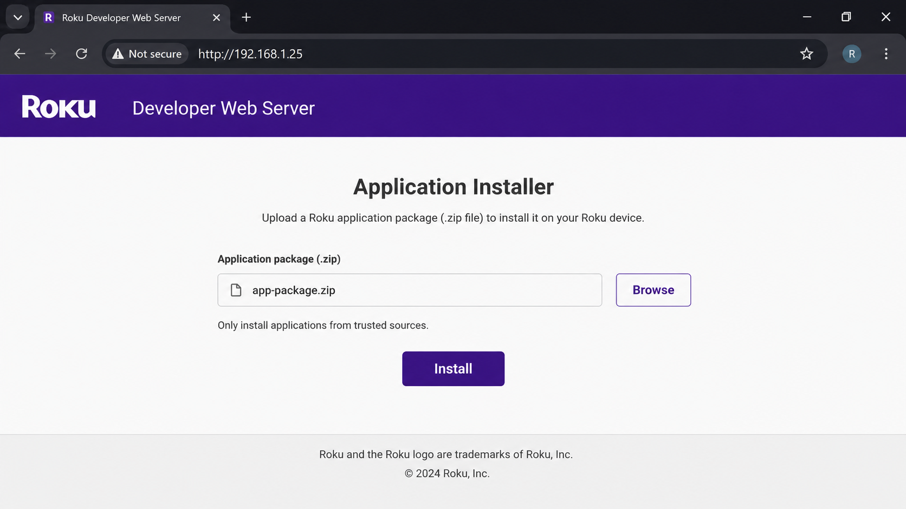Viewport: 906px width, 509px height.
Task: Click the browser forward arrow
Action: tap(50, 54)
